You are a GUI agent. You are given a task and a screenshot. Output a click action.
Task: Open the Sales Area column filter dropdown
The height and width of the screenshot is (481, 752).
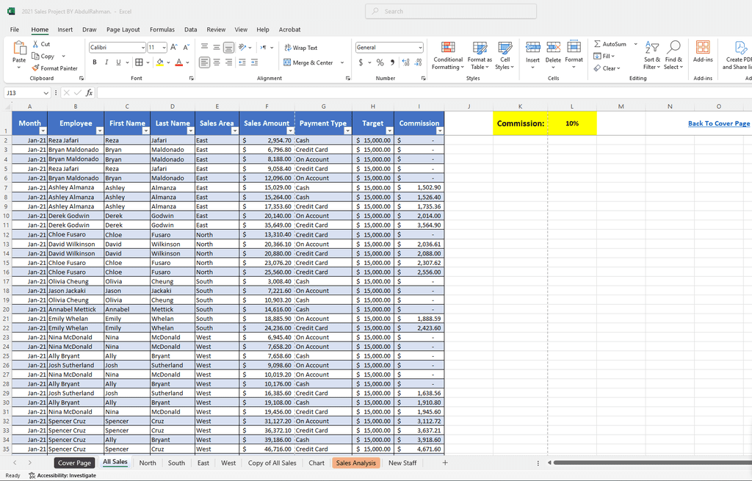234,130
